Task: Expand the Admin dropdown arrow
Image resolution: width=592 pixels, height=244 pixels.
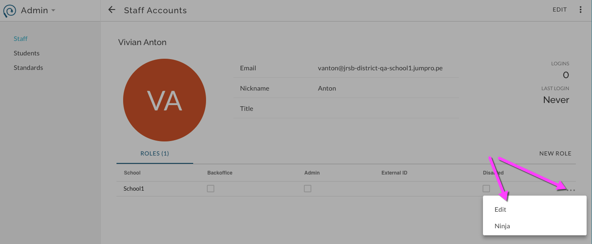Action: point(53,11)
